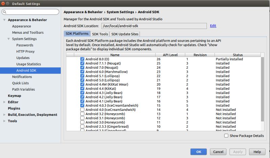Uncheck the Android 5.1 (Lollipop) checkbox

(82, 76)
